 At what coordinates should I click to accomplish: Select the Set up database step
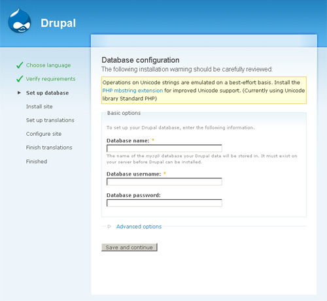(x=47, y=93)
